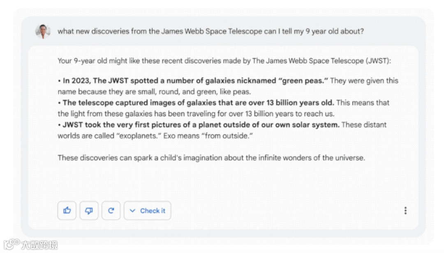Click the bold "13 billion years old" headline

click(196, 103)
